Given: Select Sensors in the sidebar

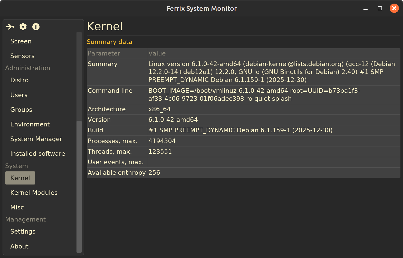Looking at the screenshot, I should (x=22, y=56).
